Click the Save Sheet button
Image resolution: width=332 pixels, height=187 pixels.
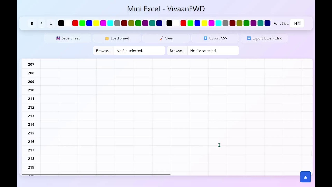point(68,38)
